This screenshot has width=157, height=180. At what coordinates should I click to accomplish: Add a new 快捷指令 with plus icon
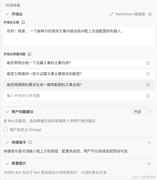coord(149,142)
